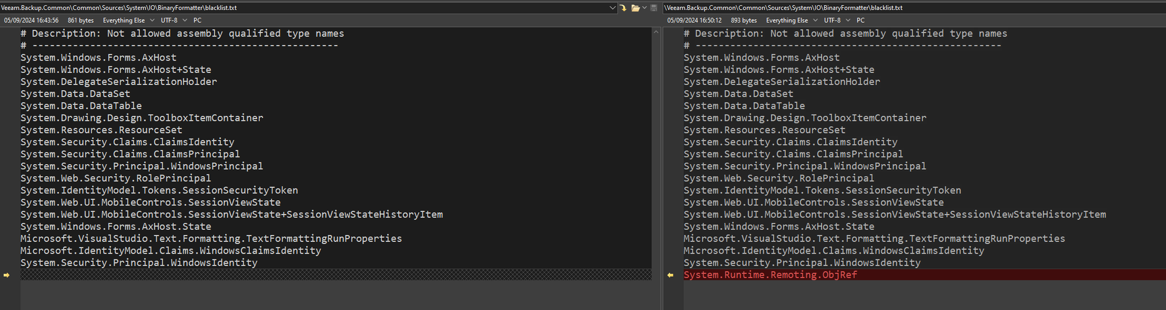
Task: Click the yellow curved arrow icon beside left path
Action: point(623,8)
